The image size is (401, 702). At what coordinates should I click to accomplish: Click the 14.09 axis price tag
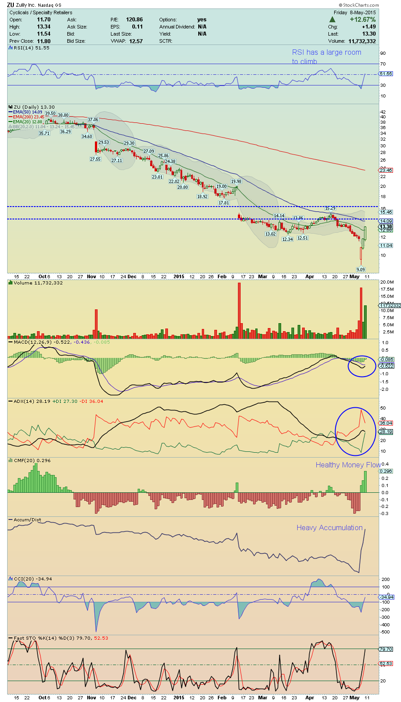(x=386, y=221)
